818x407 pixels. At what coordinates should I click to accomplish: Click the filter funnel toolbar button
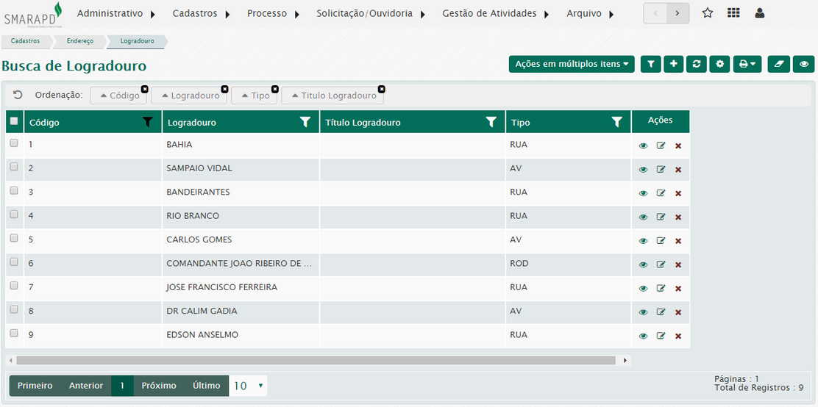coord(650,65)
